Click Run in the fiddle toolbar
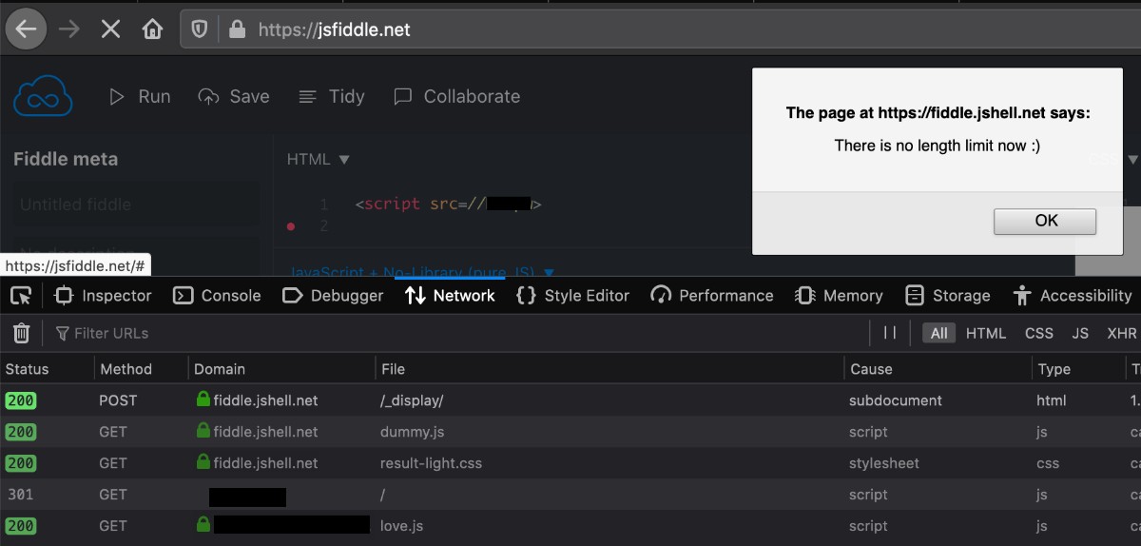 pyautogui.click(x=140, y=96)
